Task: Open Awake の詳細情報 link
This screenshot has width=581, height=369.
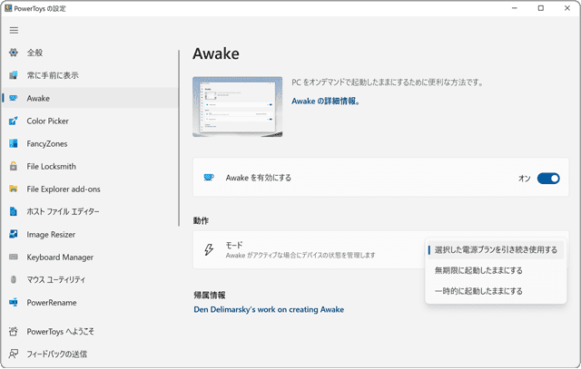Action: (325, 101)
